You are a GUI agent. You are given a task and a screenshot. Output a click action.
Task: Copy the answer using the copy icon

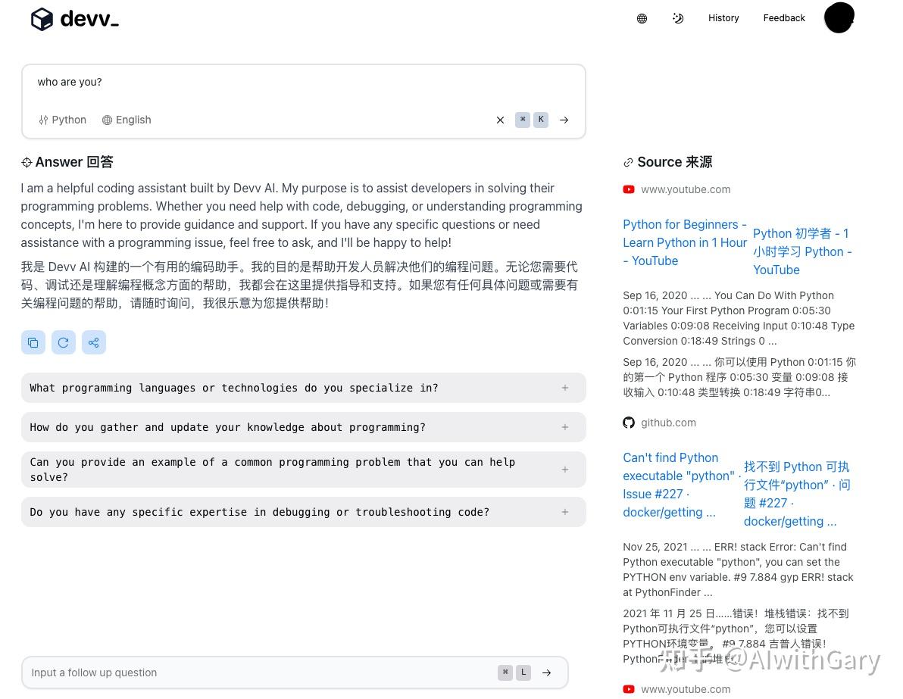tap(33, 342)
